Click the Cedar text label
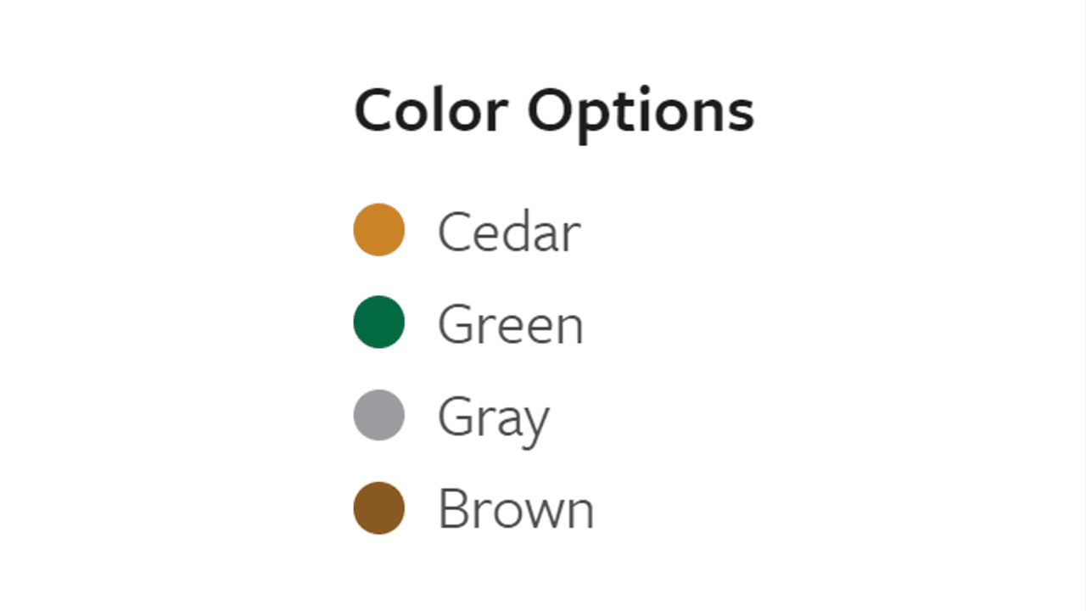The height and width of the screenshot is (611, 1086). tap(509, 231)
